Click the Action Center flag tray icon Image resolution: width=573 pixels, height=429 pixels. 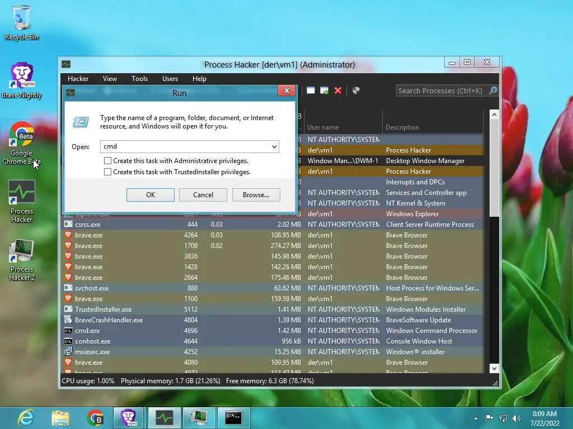point(489,418)
